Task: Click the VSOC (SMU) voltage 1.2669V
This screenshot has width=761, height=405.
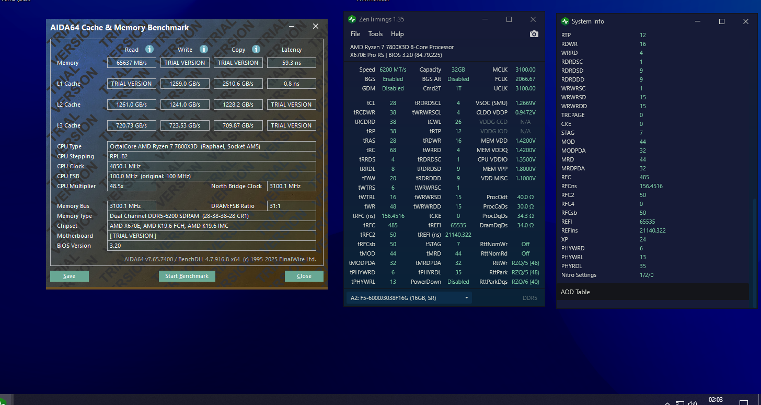Action: tap(524, 103)
